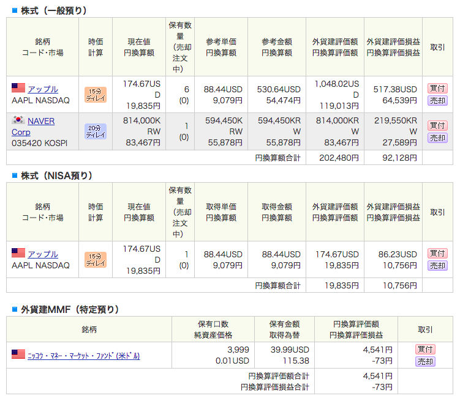Select the 株式(一般預り) section heading
This screenshot has width=460, height=404.
click(x=54, y=10)
